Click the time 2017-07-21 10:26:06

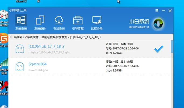point(126,49)
